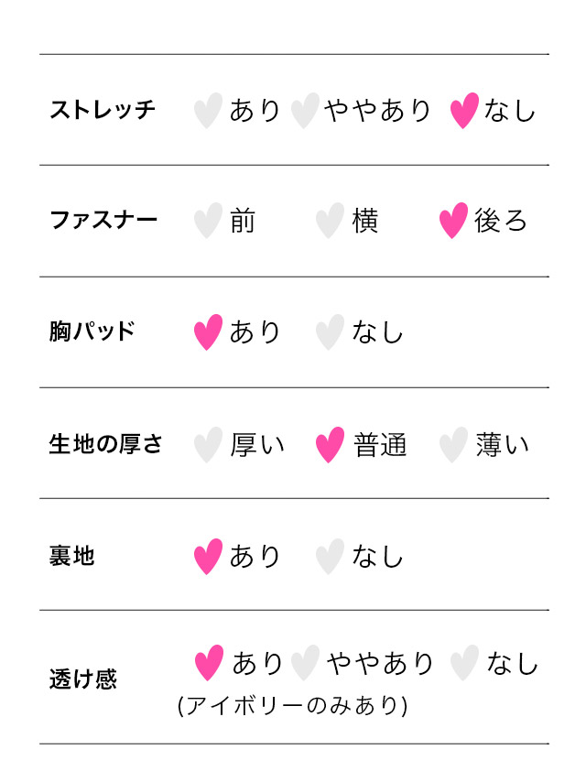Viewport: 586px width, 782px height.
Task: Click the gray heart beside ファスナー 横
Action: [x=330, y=221]
